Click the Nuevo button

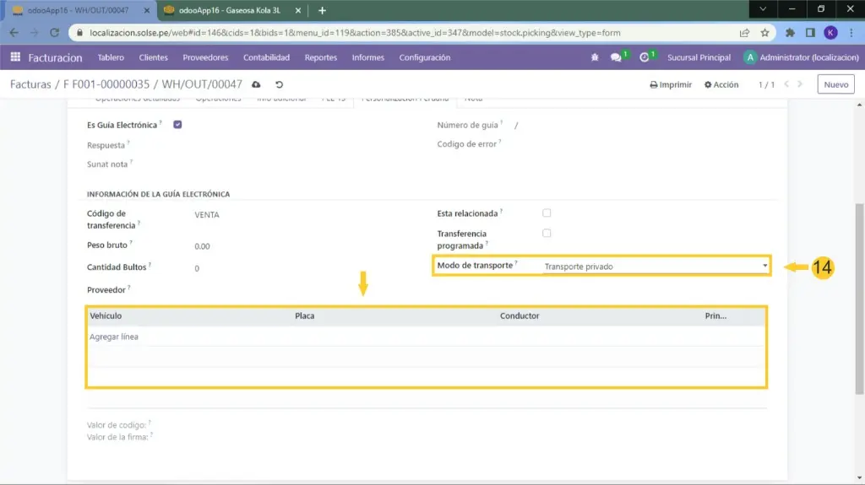click(x=835, y=84)
